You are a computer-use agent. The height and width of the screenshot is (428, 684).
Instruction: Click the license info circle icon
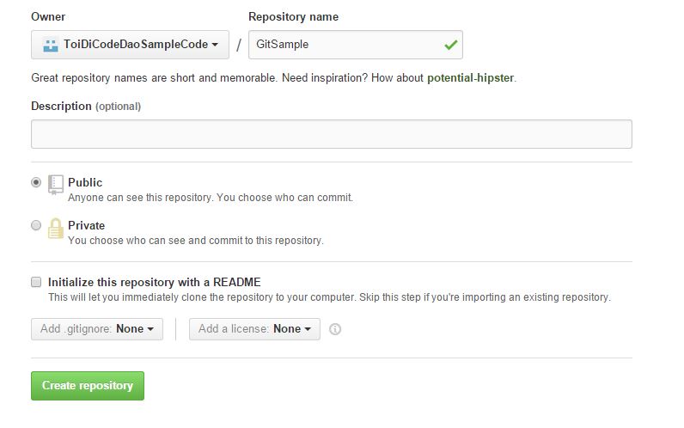[335, 329]
